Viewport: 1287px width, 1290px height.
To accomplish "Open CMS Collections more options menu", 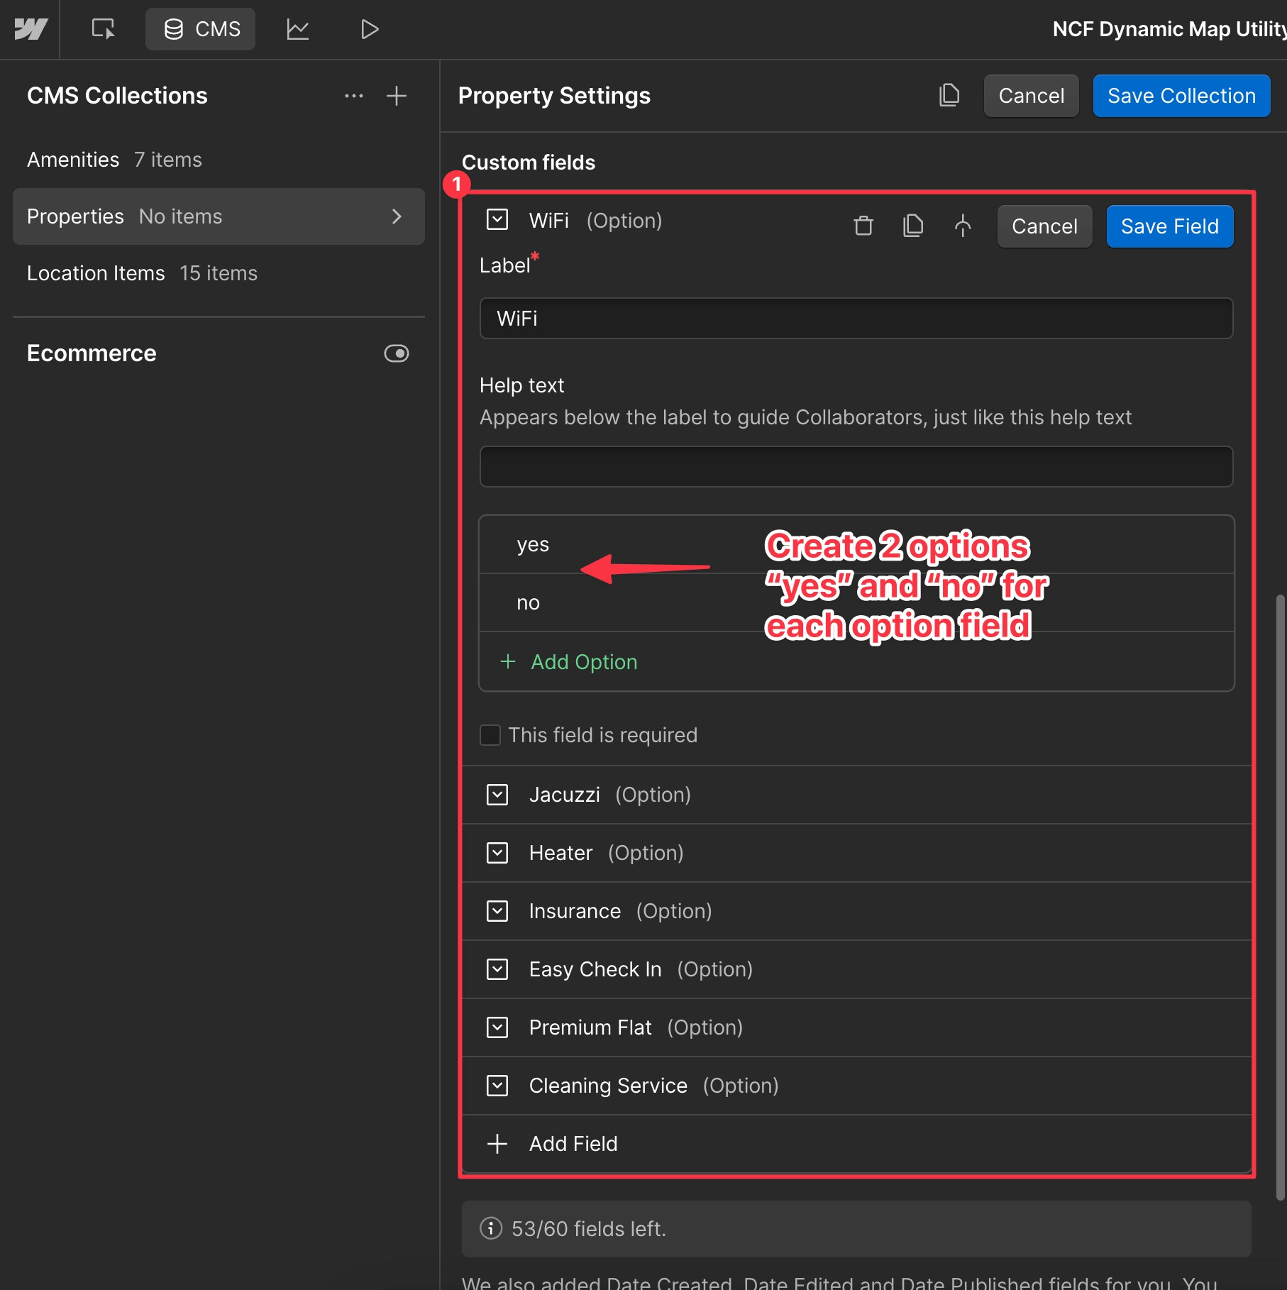I will (354, 96).
